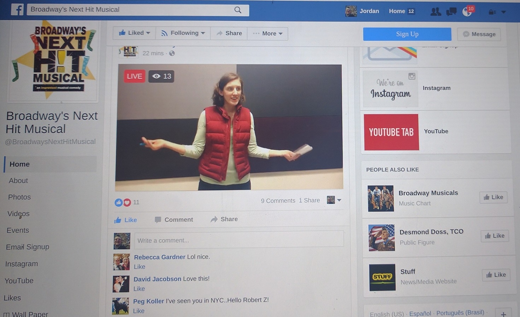The image size is (520, 317).
Task: Like the live video post
Action: tap(125, 220)
